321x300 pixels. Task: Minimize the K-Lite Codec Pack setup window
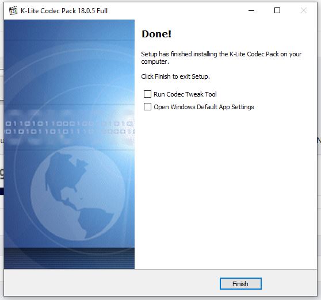(x=251, y=11)
